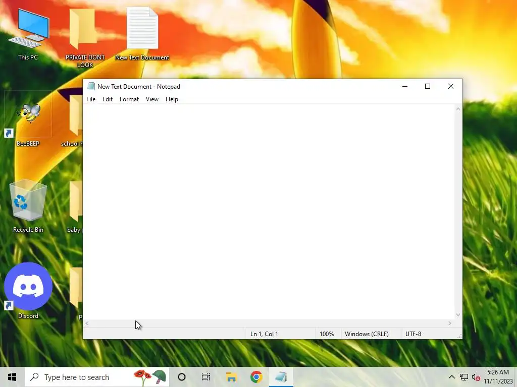Open Task View on the taskbar
The image size is (517, 387).
click(206, 377)
